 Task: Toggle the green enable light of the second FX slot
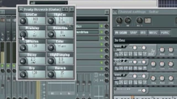(101, 32)
